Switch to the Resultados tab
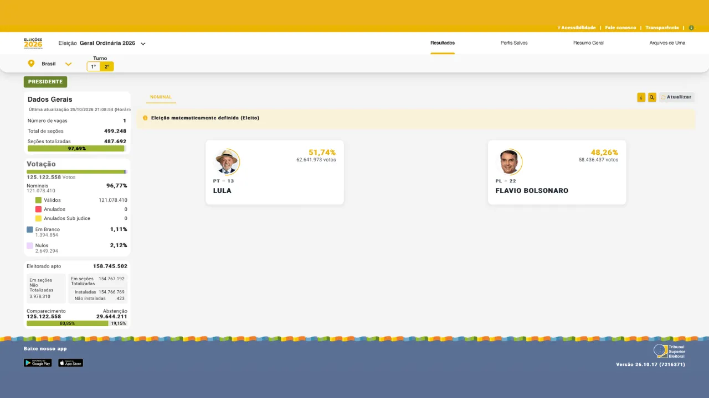709x398 pixels. click(443, 43)
